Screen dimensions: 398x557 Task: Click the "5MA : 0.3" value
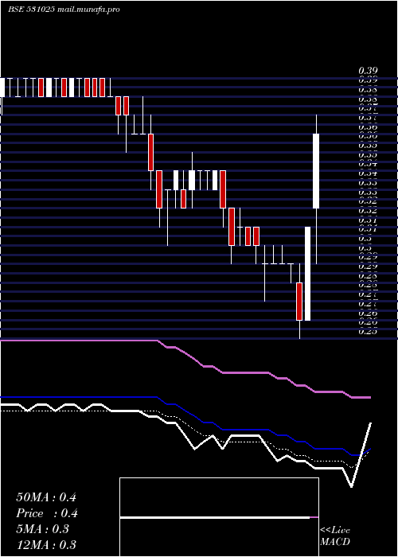point(43,529)
